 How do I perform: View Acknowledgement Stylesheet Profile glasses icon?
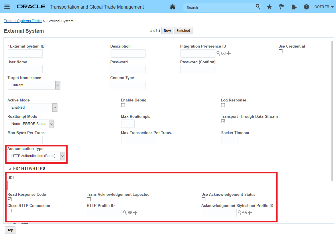pos(245,213)
